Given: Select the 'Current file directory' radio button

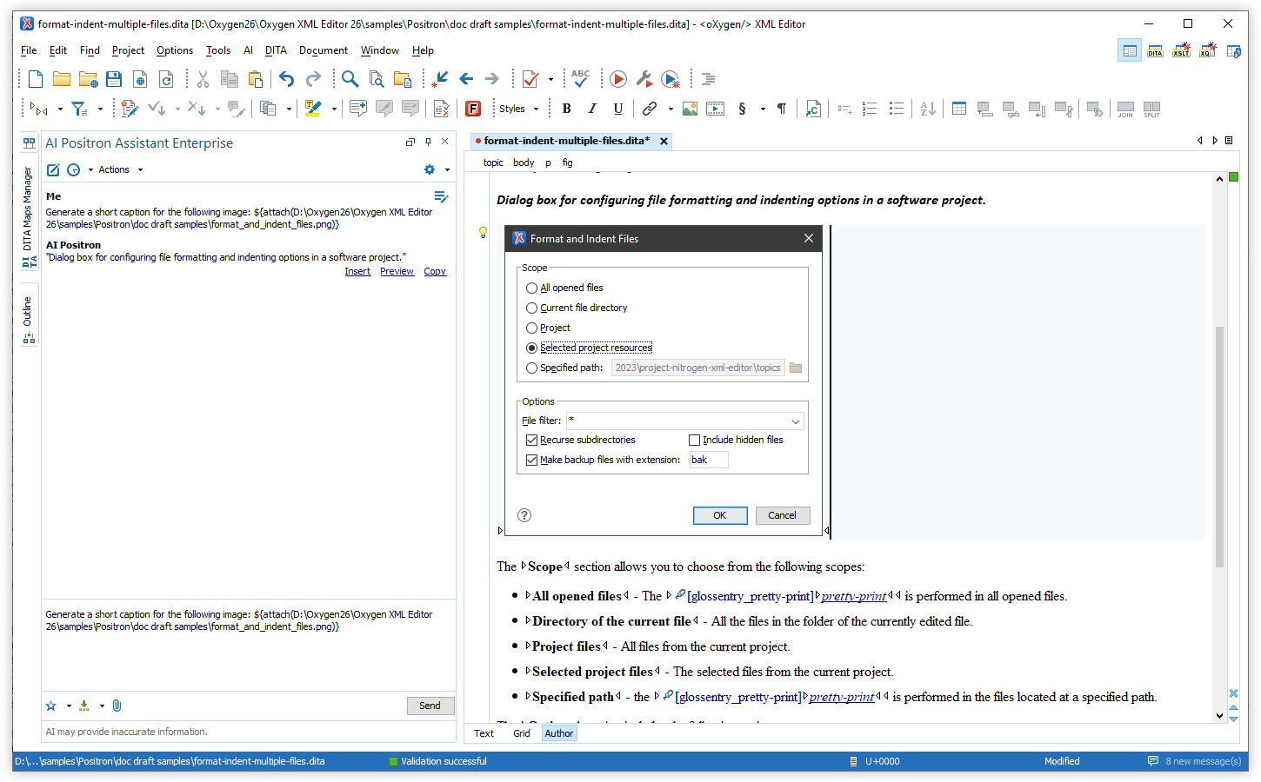Looking at the screenshot, I should pyautogui.click(x=531, y=308).
